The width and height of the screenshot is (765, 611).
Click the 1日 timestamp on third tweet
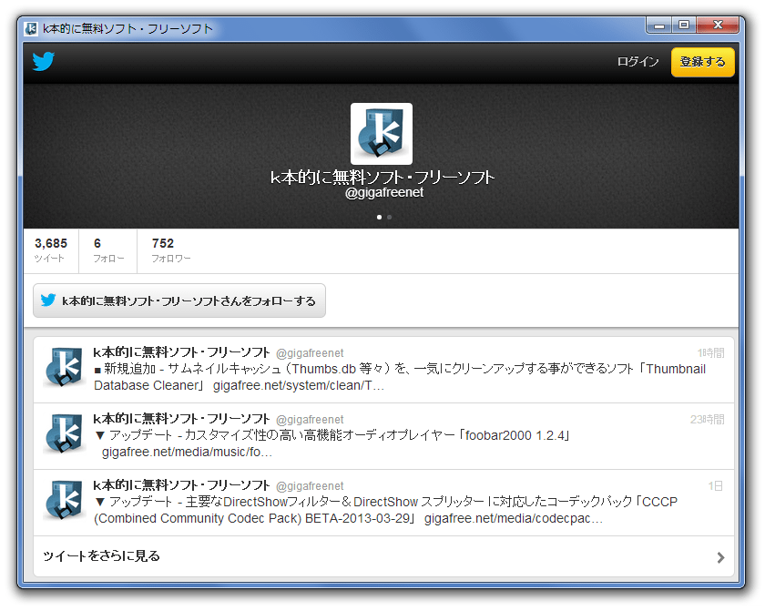coord(716,485)
